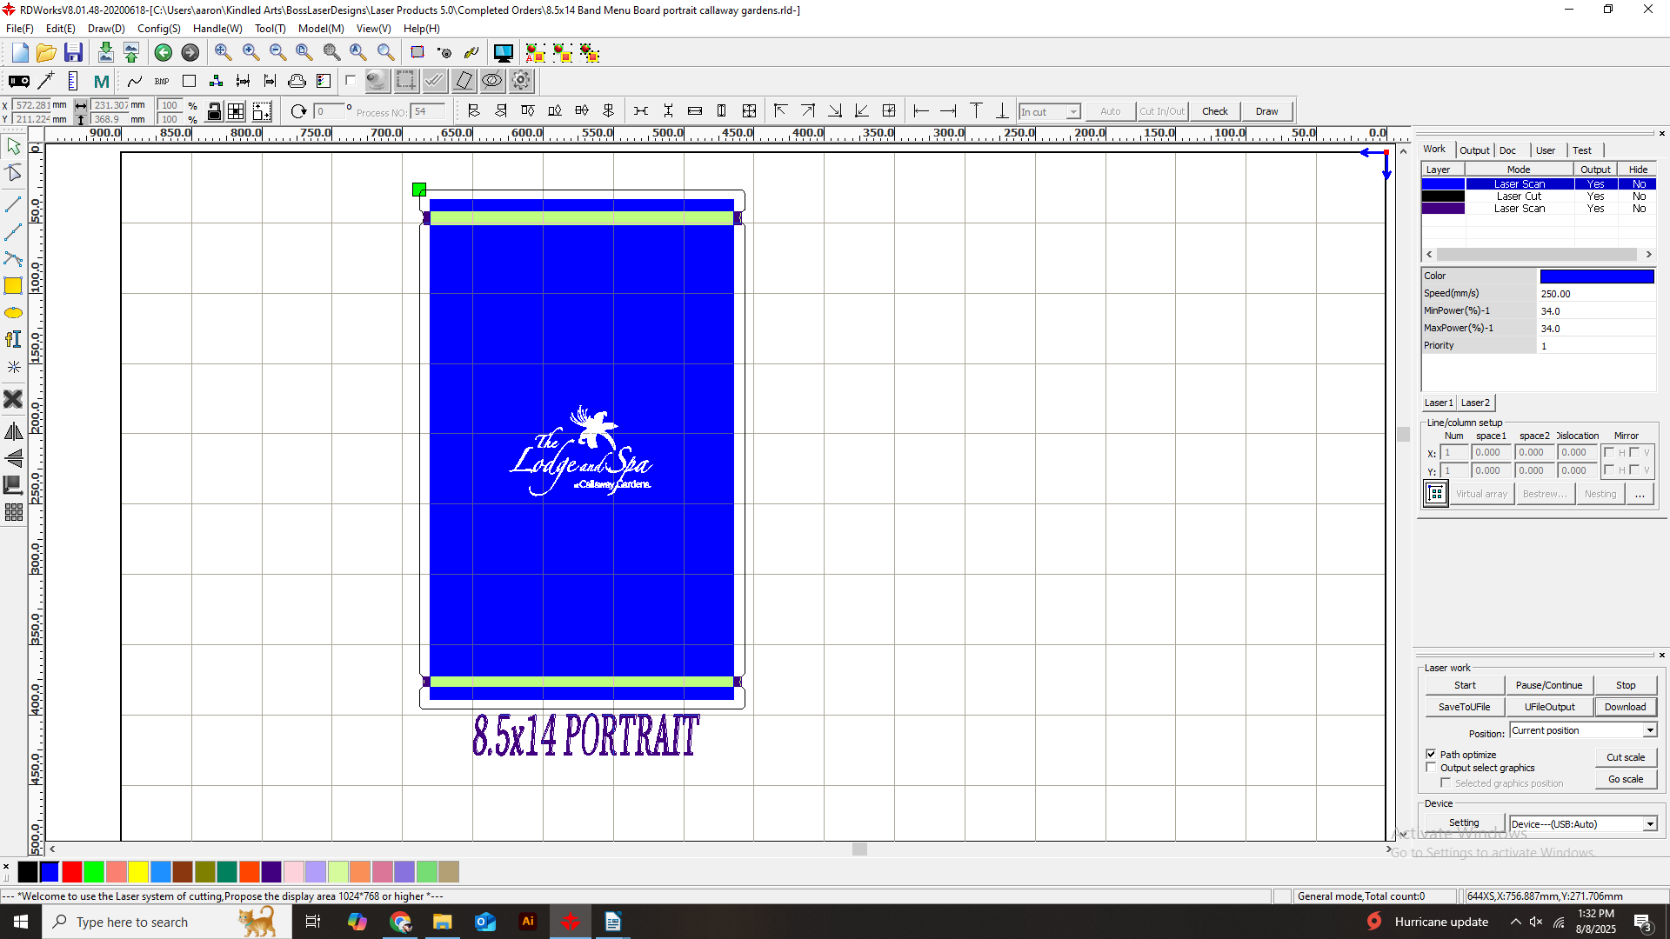Toggle Y row Mirror H checkbox
The width and height of the screenshot is (1670, 939).
coord(1609,469)
